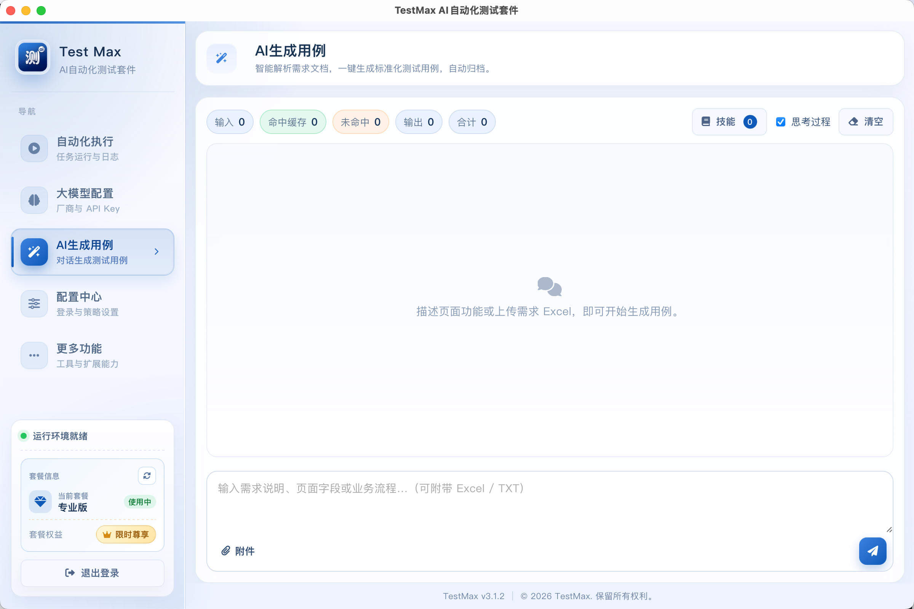The width and height of the screenshot is (914, 609).
Task: Click the paper plane send button
Action: (x=873, y=551)
